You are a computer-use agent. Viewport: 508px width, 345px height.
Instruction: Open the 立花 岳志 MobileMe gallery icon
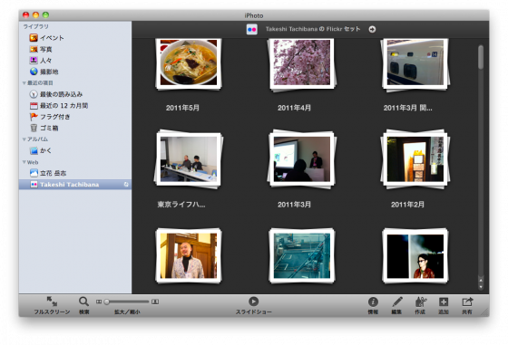(34, 173)
